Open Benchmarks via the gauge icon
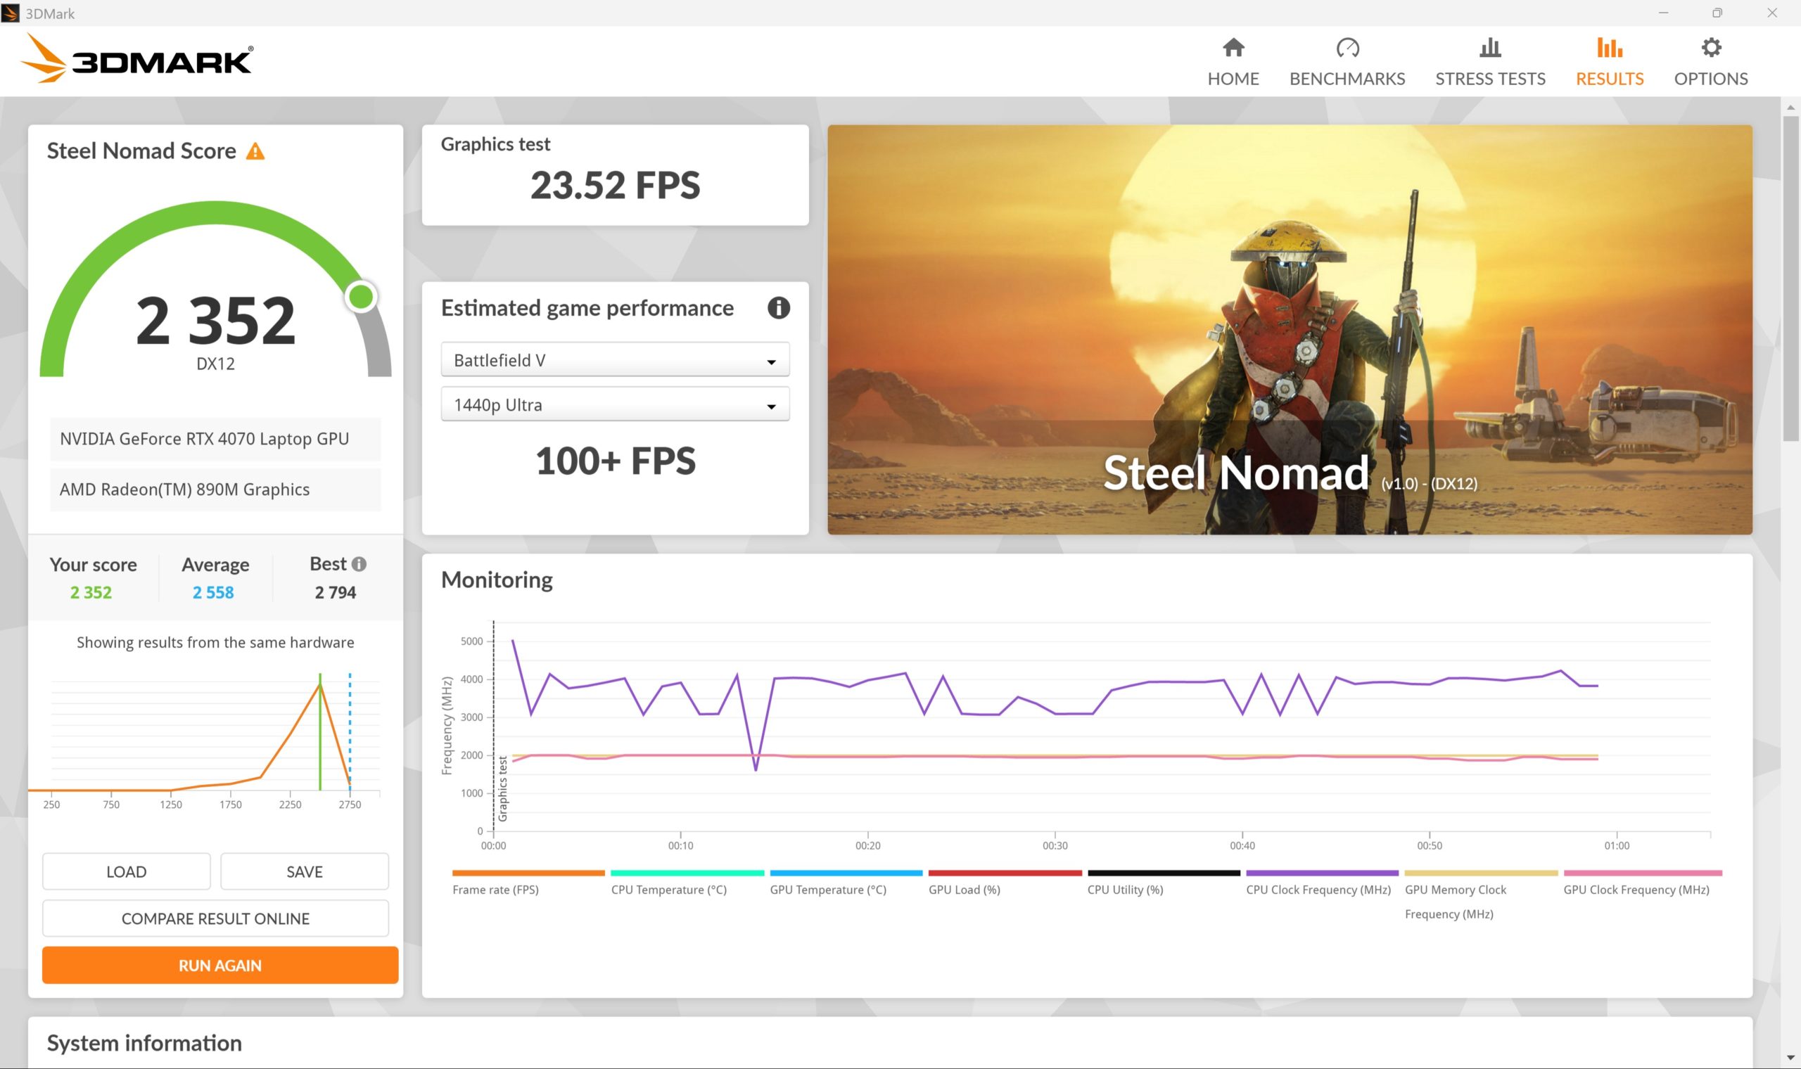 pyautogui.click(x=1347, y=48)
